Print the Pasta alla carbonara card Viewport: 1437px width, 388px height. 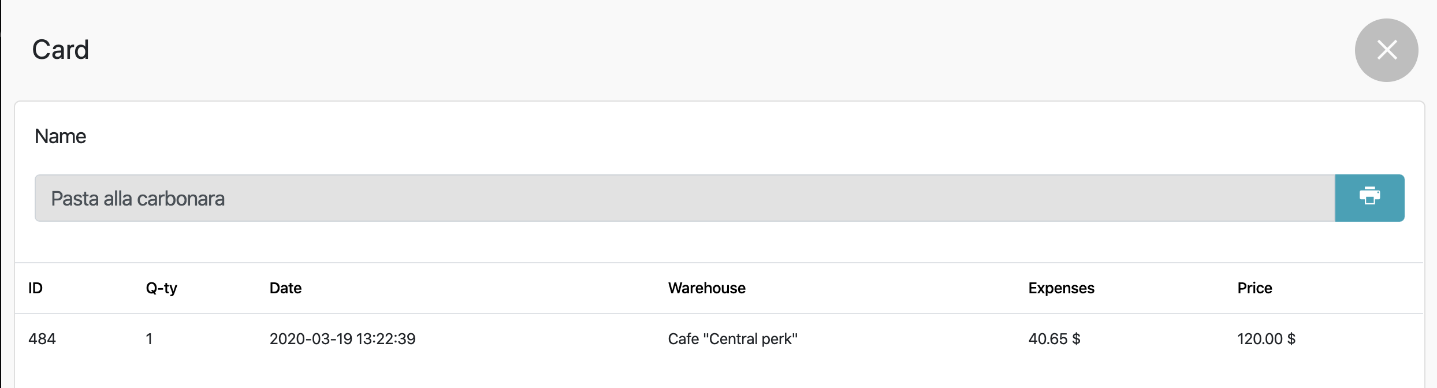(1369, 198)
